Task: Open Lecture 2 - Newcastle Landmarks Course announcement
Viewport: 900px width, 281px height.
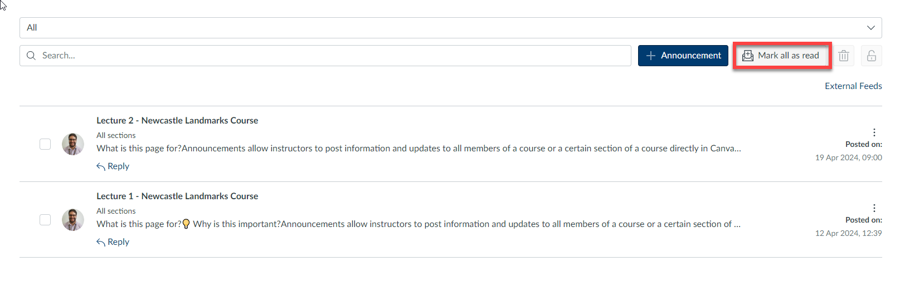Action: (177, 121)
